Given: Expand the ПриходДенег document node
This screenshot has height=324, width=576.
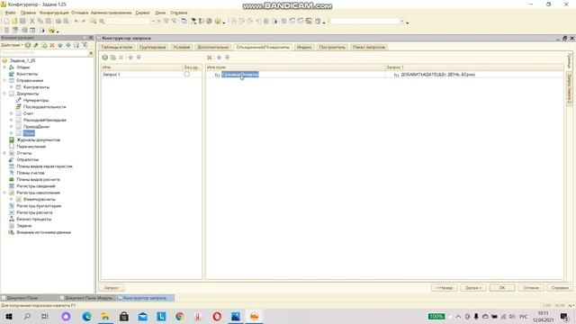Looking at the screenshot, I should pyautogui.click(x=12, y=127).
